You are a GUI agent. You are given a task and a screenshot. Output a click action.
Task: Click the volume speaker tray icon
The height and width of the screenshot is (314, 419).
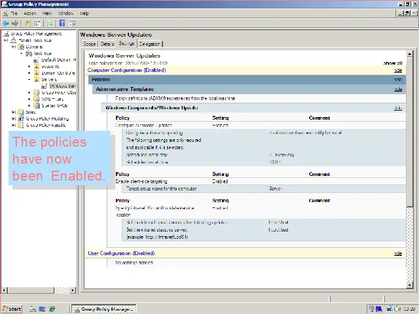point(398,309)
